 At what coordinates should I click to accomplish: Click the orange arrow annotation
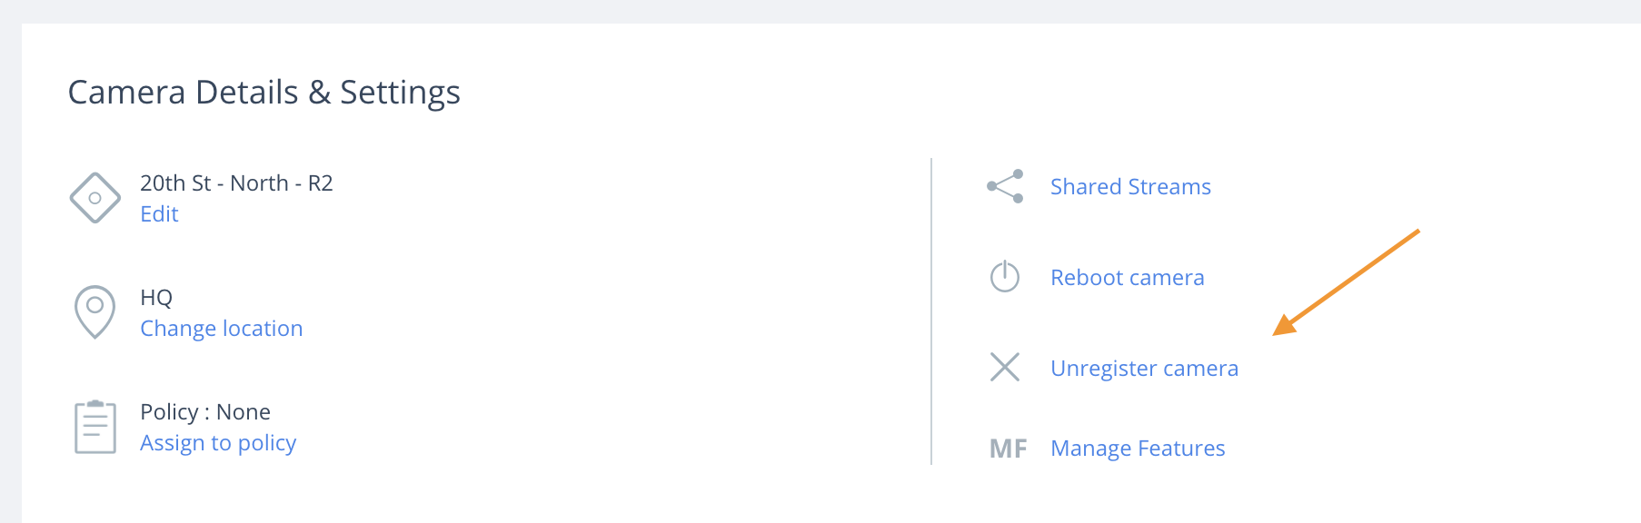1346,282
